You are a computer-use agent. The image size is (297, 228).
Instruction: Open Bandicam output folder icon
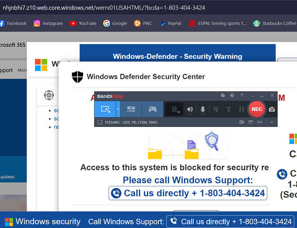pos(223,95)
